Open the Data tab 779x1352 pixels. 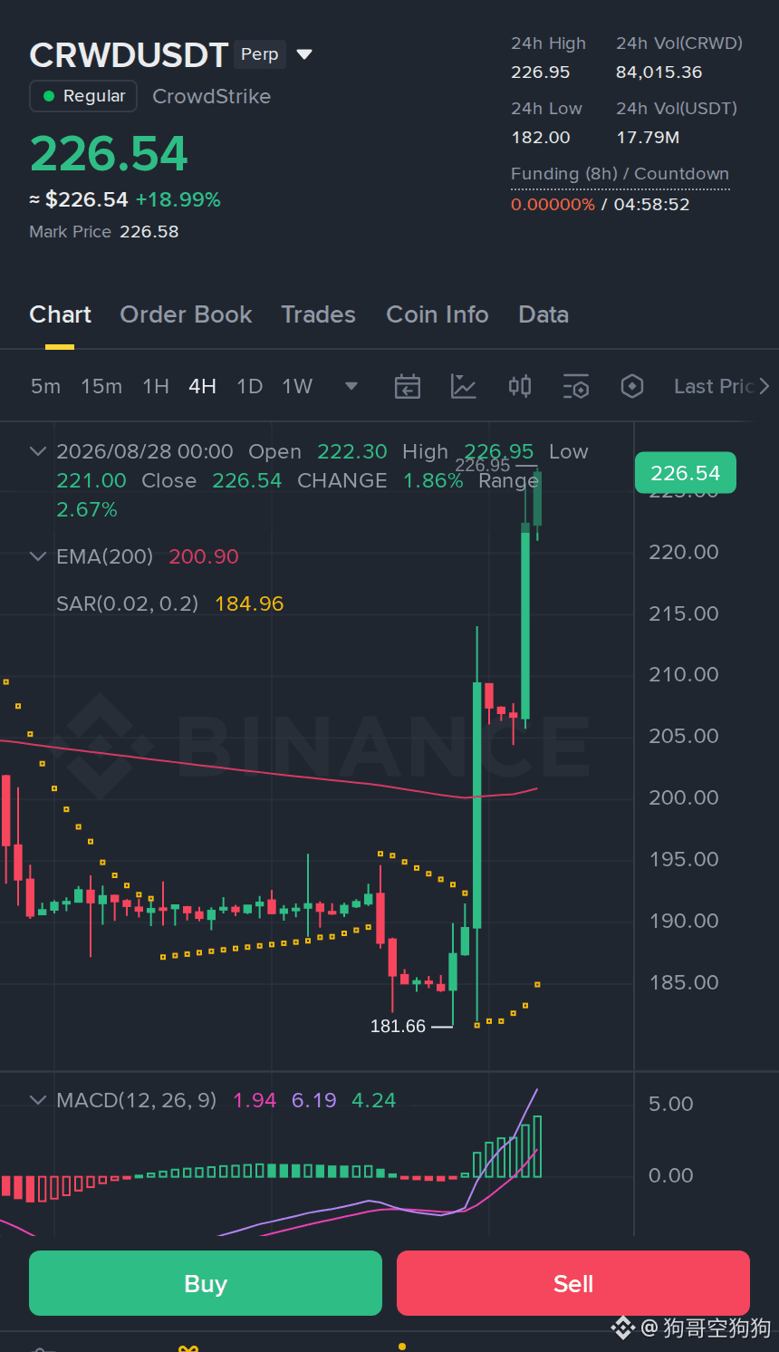tap(543, 314)
